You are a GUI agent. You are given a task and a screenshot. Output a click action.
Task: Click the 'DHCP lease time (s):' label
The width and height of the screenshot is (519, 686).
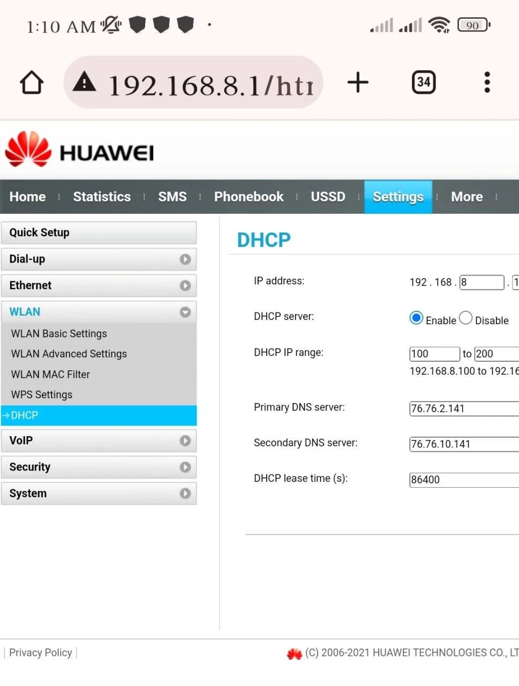[300, 478]
